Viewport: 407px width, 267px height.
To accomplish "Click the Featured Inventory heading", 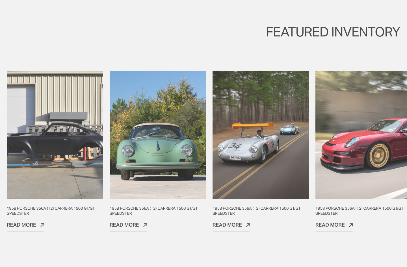I will tap(333, 32).
